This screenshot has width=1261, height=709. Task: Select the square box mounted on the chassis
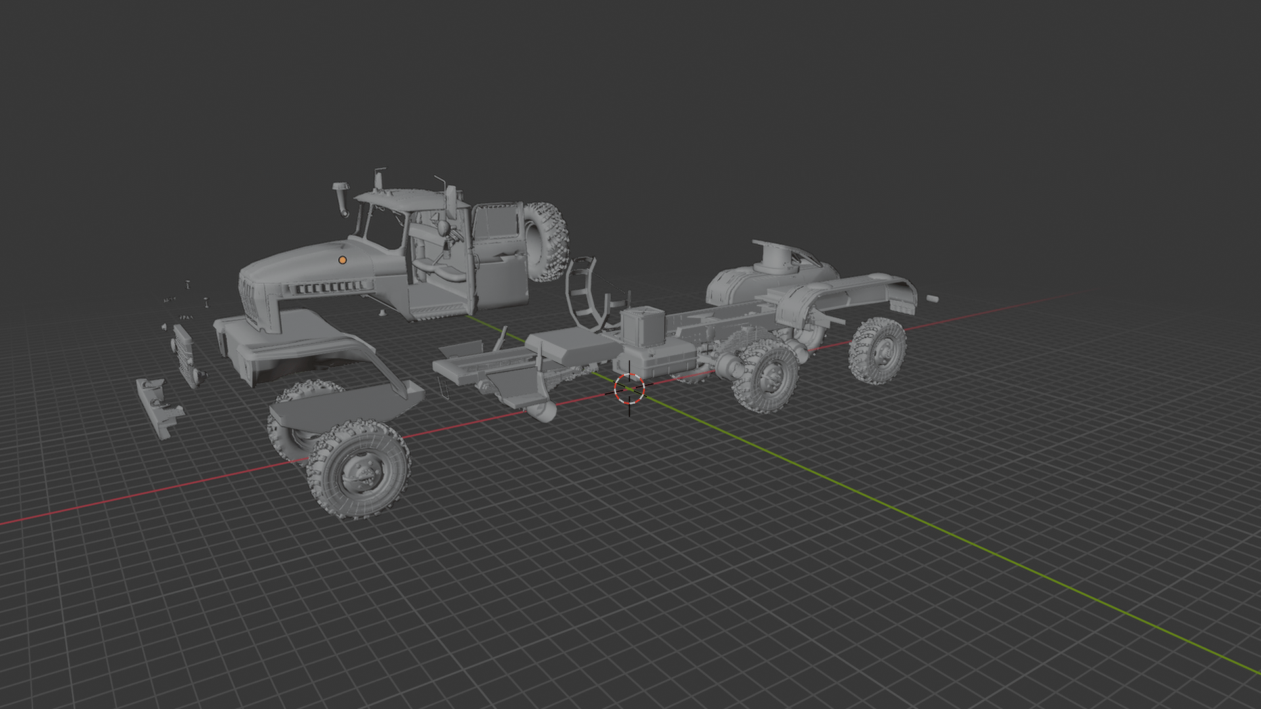(644, 328)
